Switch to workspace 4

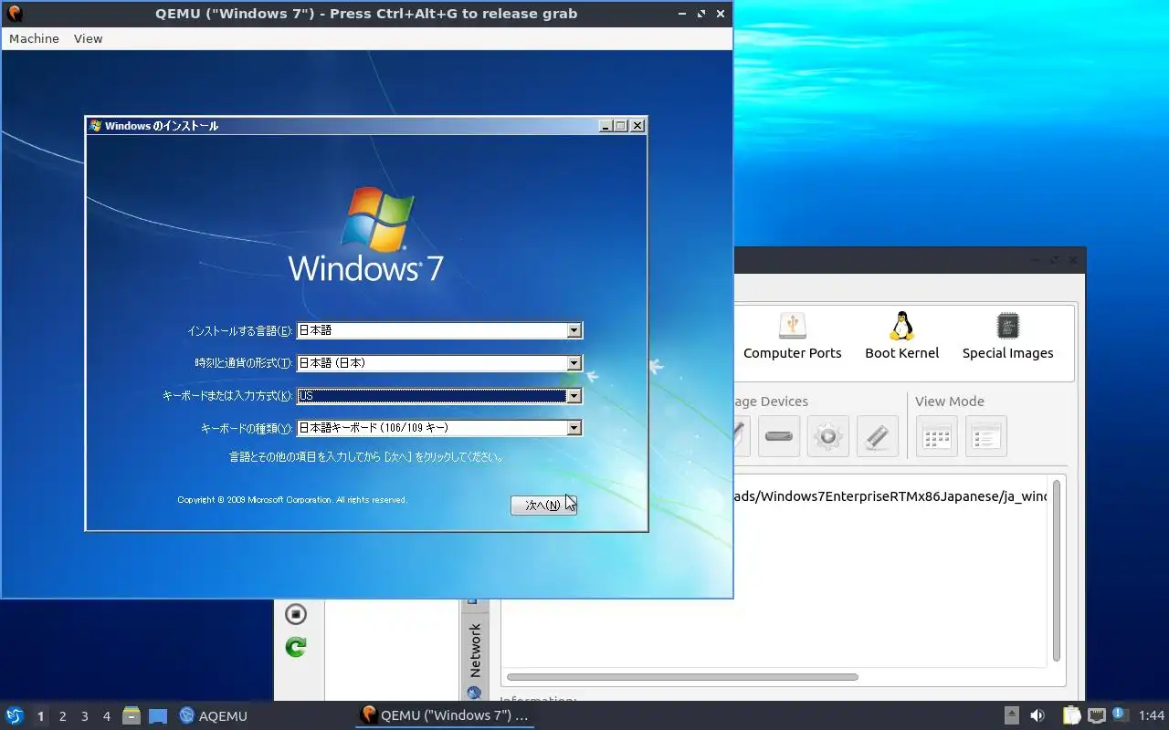pyautogui.click(x=106, y=716)
